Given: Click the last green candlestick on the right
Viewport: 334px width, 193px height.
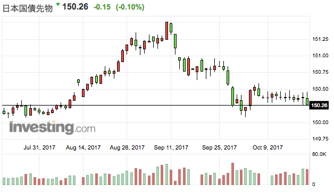Looking at the screenshot, I should point(307,101).
